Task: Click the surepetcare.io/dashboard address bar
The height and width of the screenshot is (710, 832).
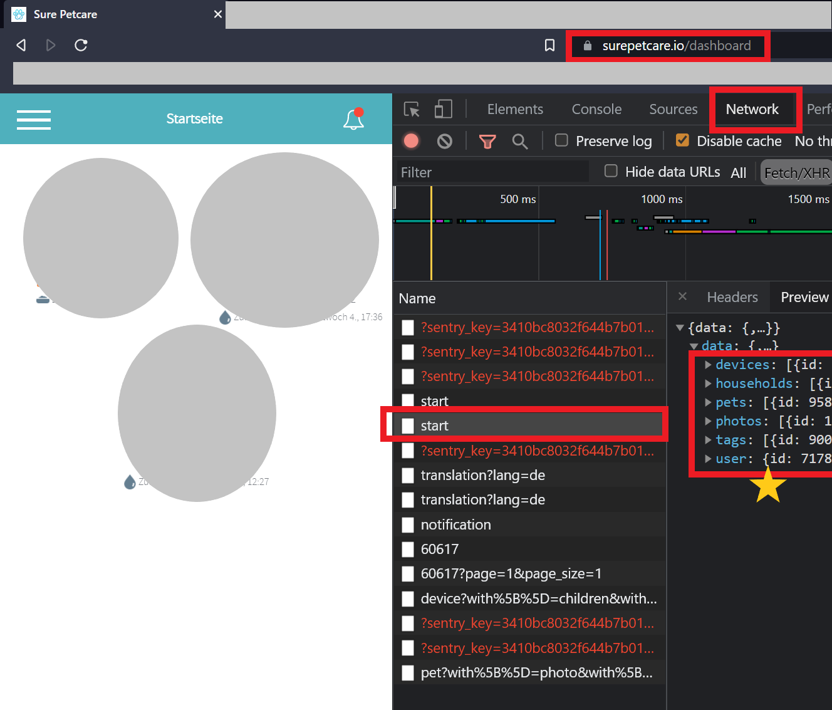Action: (x=676, y=46)
